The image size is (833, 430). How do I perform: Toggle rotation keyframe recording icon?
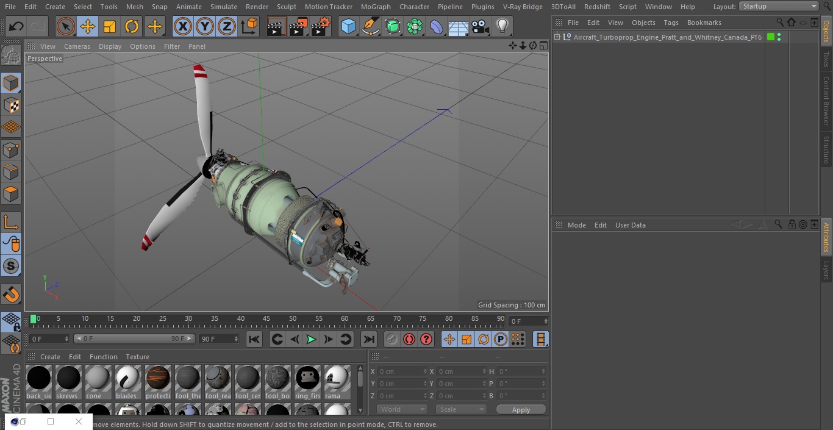[x=484, y=339]
